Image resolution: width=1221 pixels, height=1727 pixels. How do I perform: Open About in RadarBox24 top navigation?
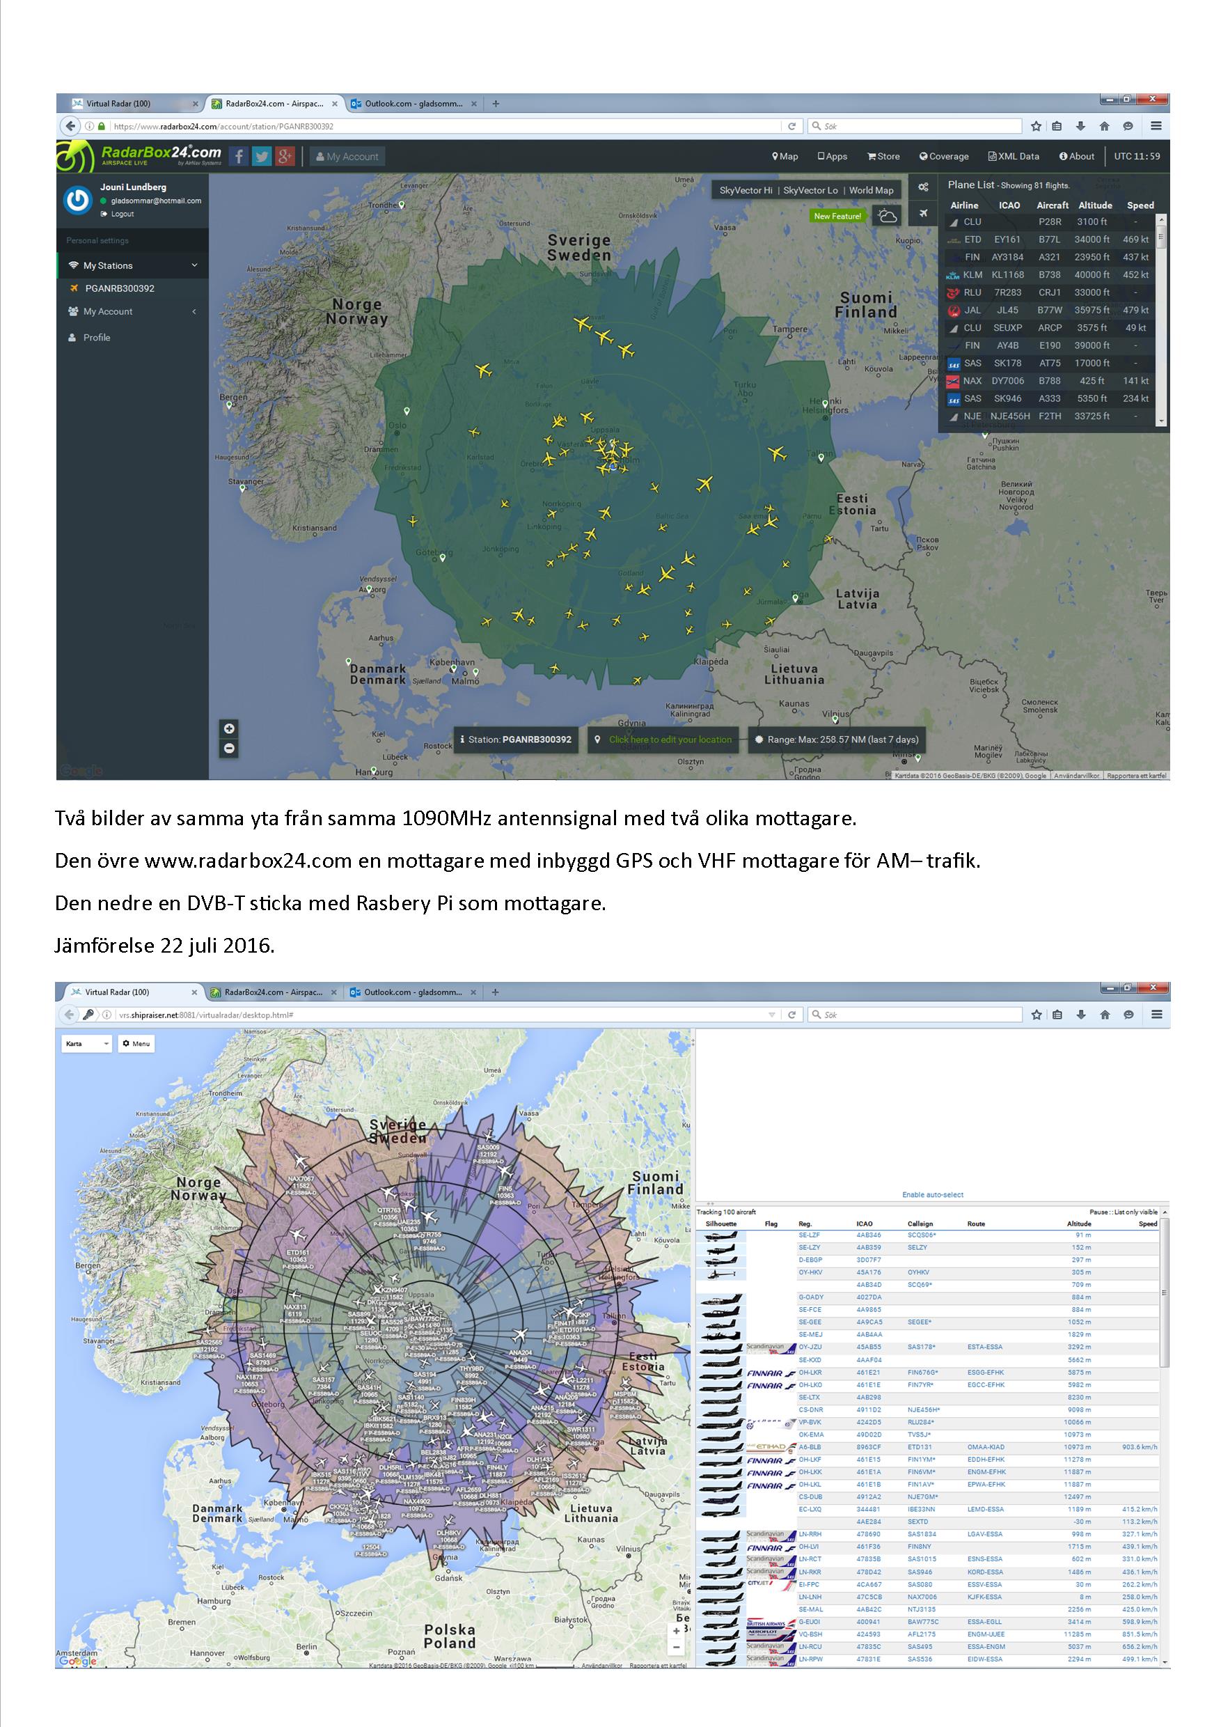[x=1077, y=157]
